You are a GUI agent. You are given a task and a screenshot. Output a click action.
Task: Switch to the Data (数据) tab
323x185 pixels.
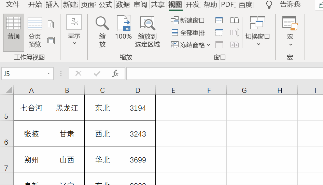coord(123,4)
